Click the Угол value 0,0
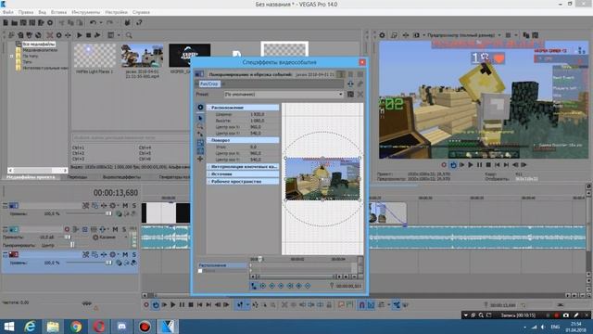The height and width of the screenshot is (334, 593). (253, 147)
